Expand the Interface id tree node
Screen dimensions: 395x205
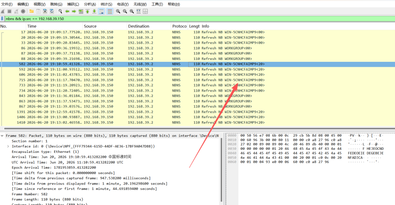point(8,146)
